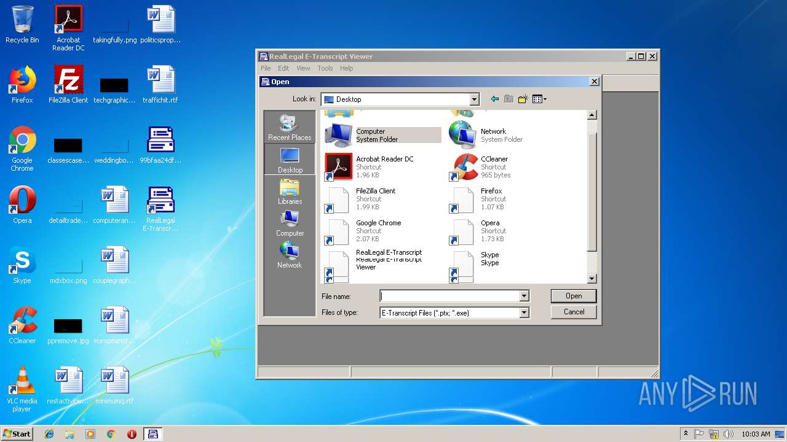The width and height of the screenshot is (787, 442).
Task: Open the View menu
Action: pos(303,68)
